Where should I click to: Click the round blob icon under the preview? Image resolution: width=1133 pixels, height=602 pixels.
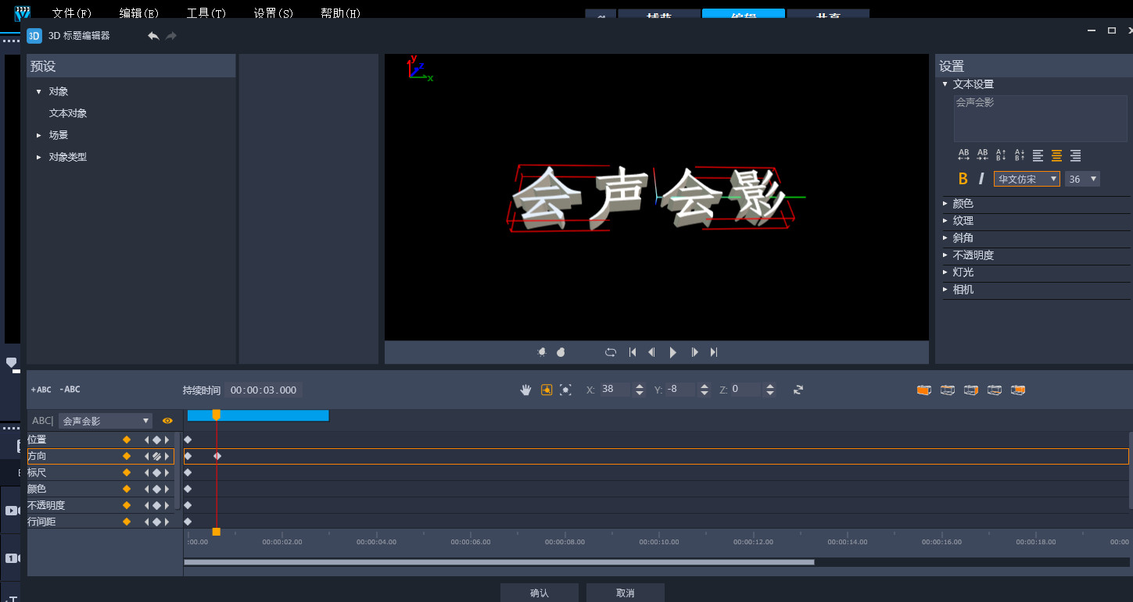tap(561, 352)
